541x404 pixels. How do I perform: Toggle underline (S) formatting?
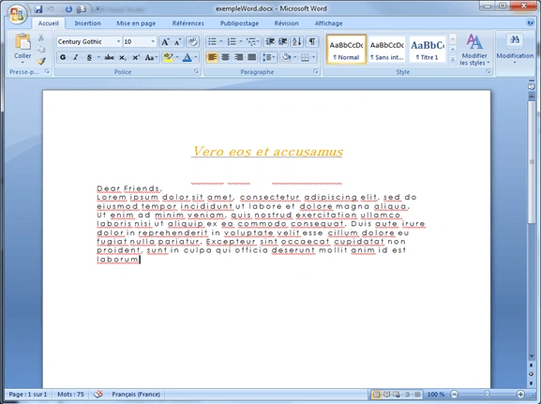click(89, 57)
